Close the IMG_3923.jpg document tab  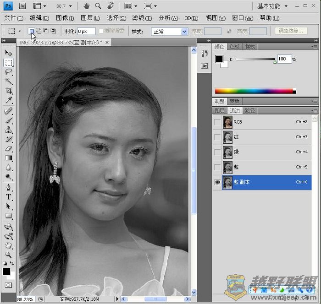[x=107, y=42]
